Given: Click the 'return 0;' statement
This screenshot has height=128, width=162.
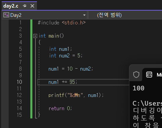Looking at the screenshot, I should [x=60, y=109].
